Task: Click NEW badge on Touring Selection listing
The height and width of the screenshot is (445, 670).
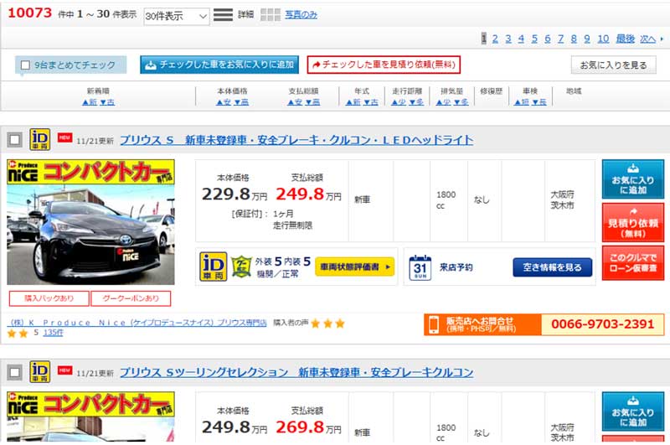Action: (65, 370)
